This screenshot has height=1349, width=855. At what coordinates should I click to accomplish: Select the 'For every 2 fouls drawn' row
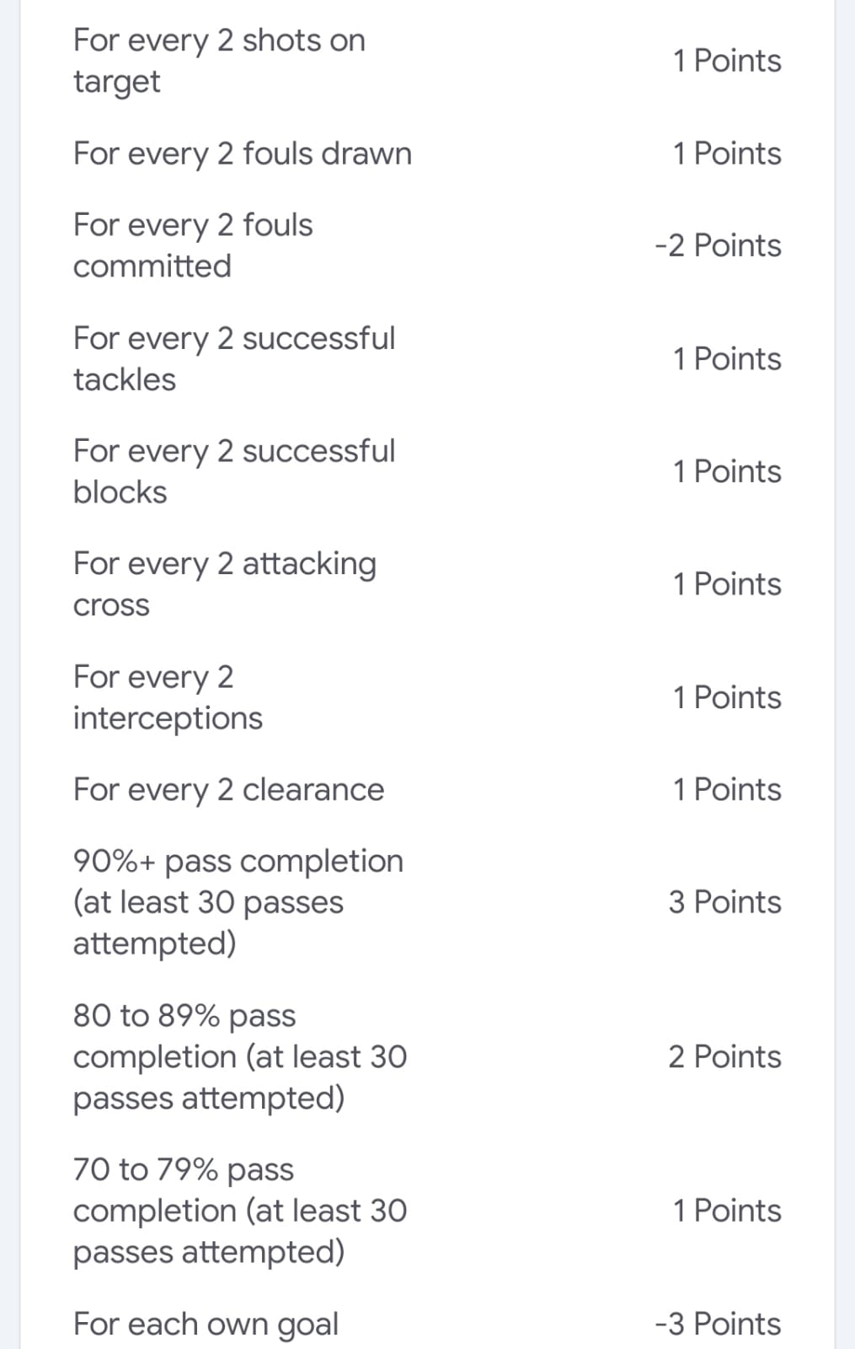click(x=243, y=153)
